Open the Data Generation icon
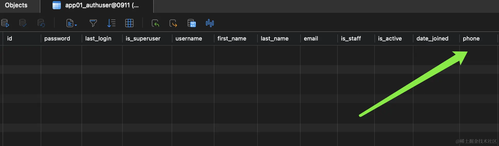The image size is (499, 146). pyautogui.click(x=192, y=23)
